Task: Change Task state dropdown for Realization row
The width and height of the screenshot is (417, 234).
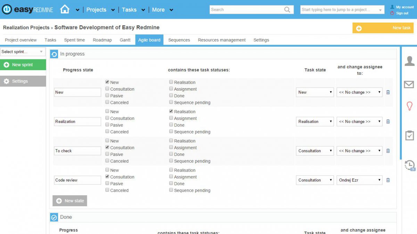Action: pos(314,121)
